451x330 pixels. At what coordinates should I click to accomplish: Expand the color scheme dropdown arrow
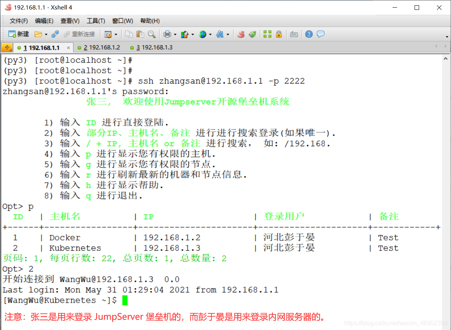(192, 35)
